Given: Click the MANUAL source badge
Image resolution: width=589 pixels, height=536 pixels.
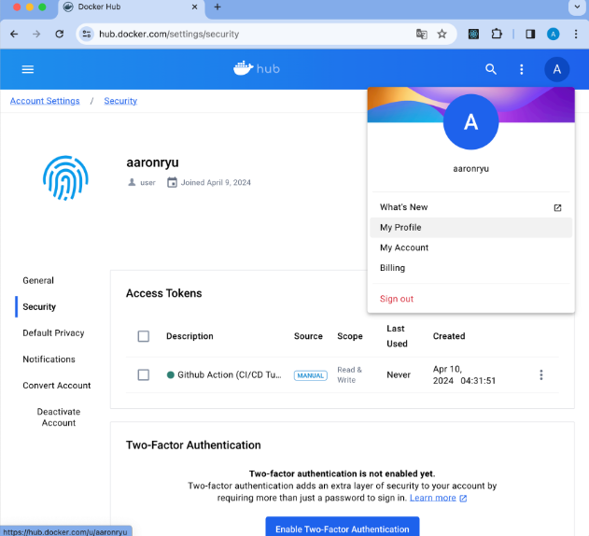Looking at the screenshot, I should [x=310, y=375].
